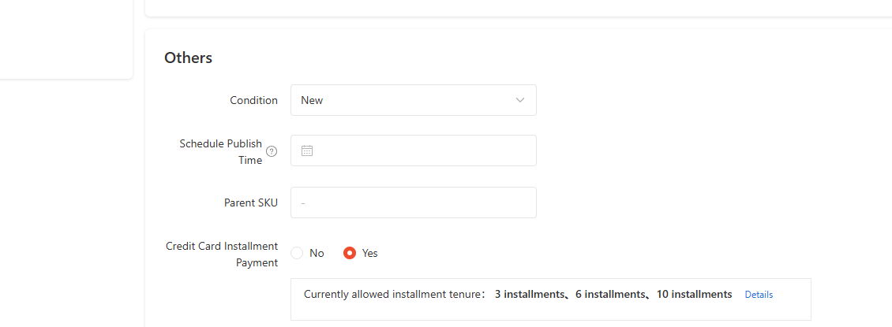The height and width of the screenshot is (327, 892).
Task: Click the "No" text label beside radio
Action: click(317, 253)
